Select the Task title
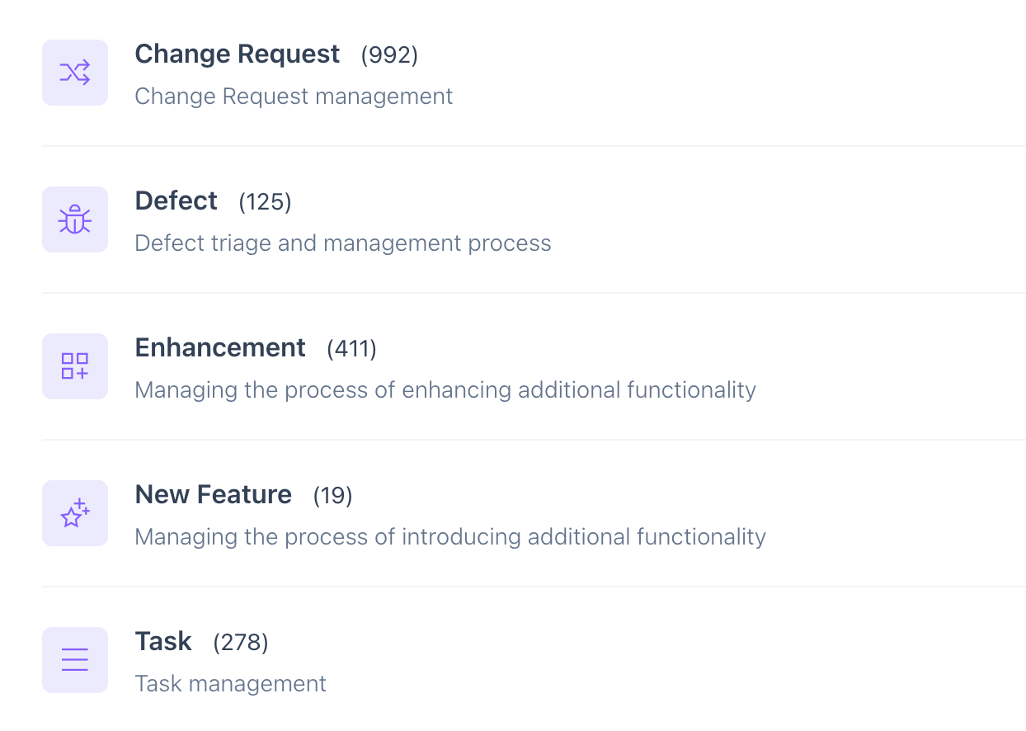This screenshot has height=731, width=1026. pyautogui.click(x=163, y=642)
